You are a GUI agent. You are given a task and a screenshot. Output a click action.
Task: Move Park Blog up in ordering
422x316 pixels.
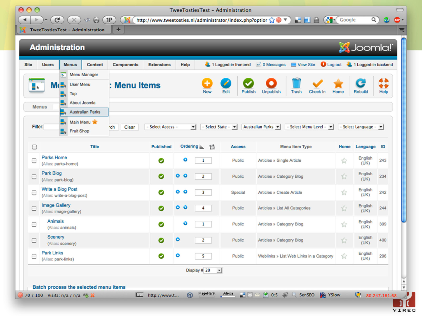click(x=178, y=176)
